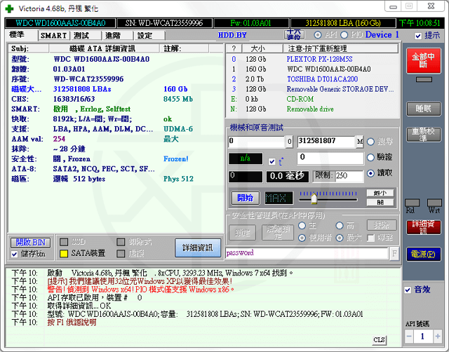Viewport: 449px width, 352px height.
Task: Click the green cross Victoria app icon
Action: [x=9, y=8]
